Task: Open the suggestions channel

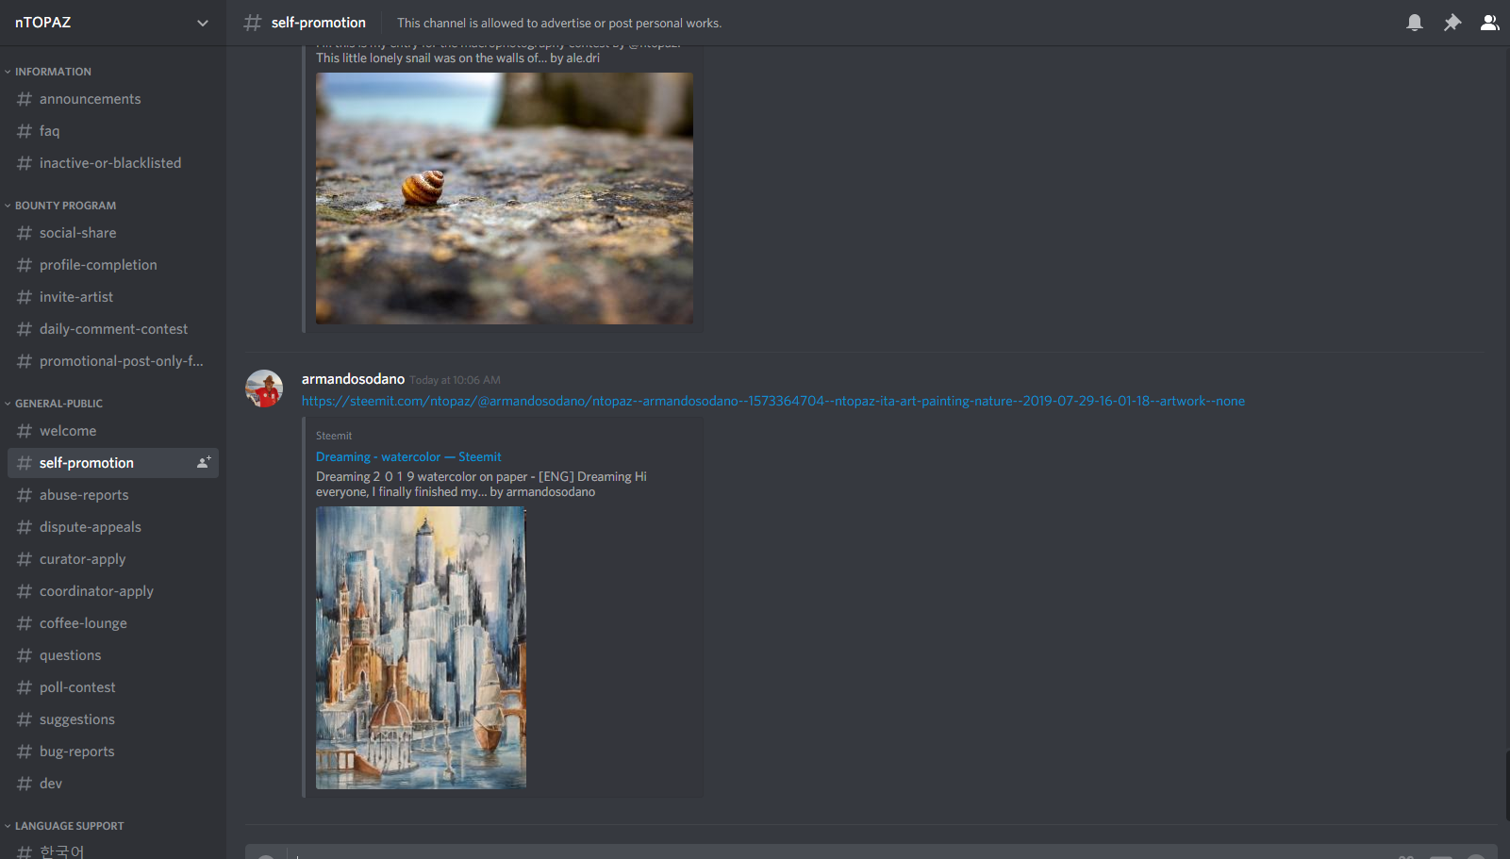Action: click(x=113, y=719)
